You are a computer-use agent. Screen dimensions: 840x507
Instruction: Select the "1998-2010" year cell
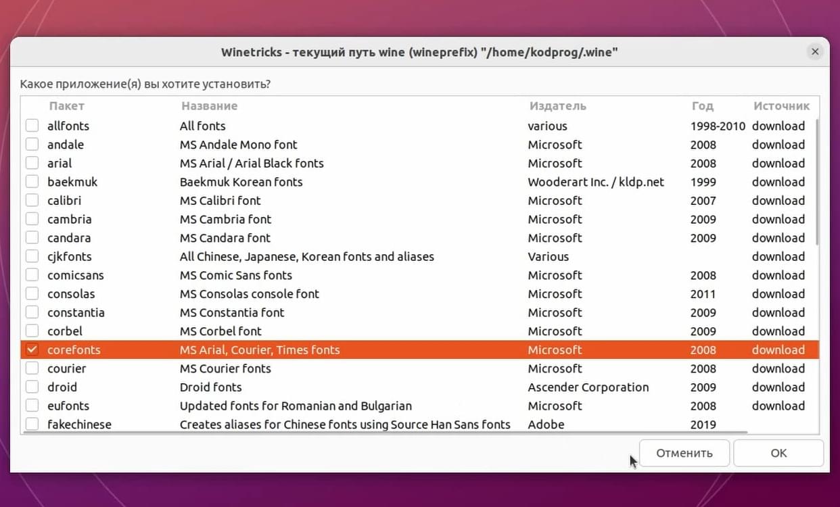(x=718, y=126)
